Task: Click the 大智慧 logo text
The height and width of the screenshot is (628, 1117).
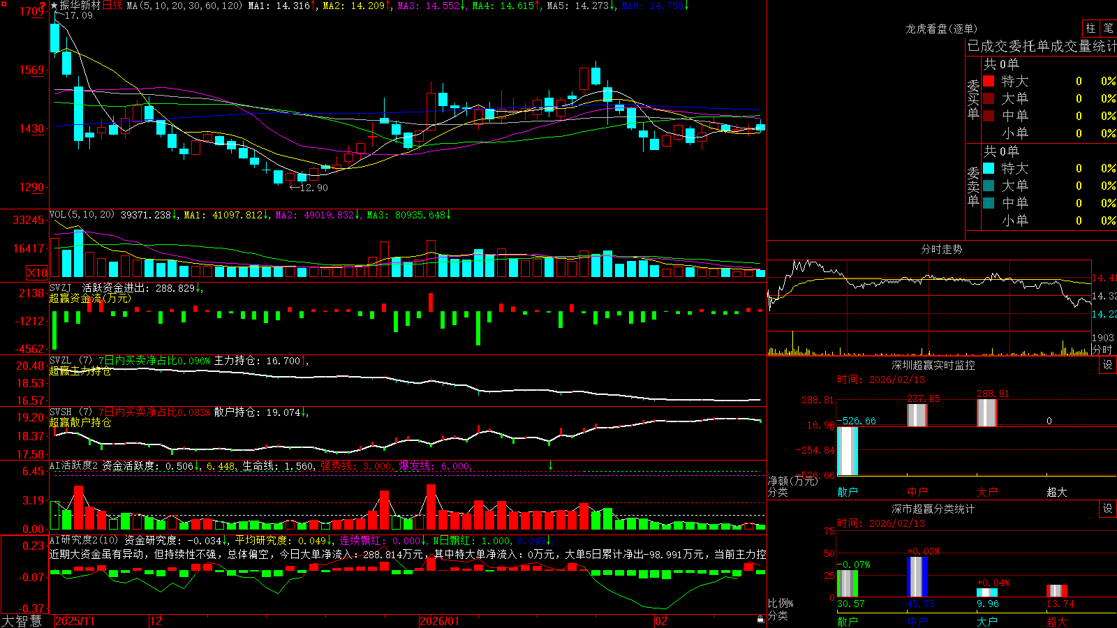Action: click(22, 620)
